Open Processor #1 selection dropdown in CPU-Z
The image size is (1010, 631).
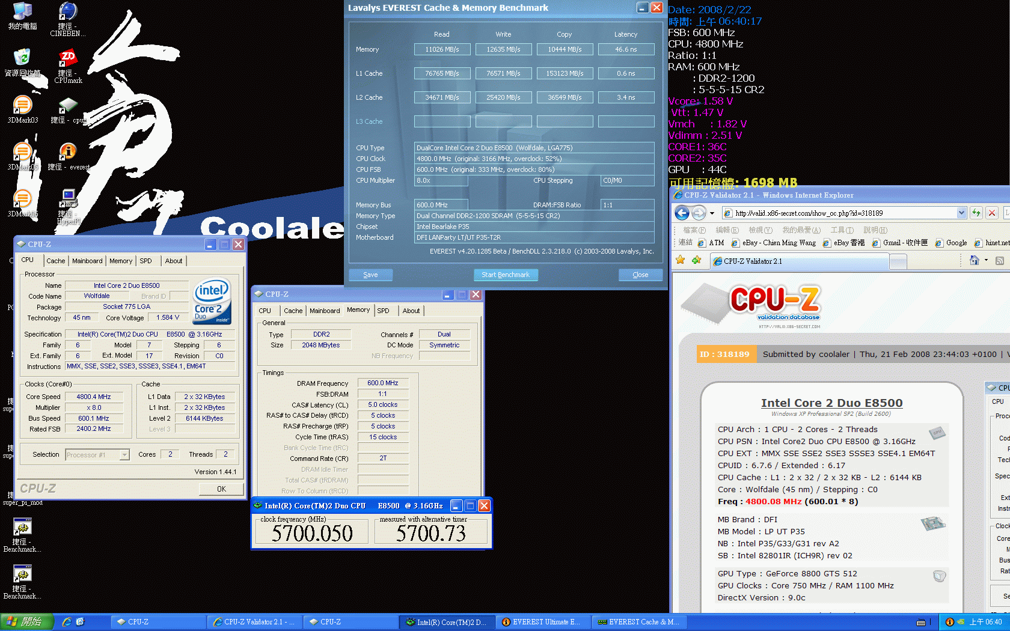[x=124, y=455]
